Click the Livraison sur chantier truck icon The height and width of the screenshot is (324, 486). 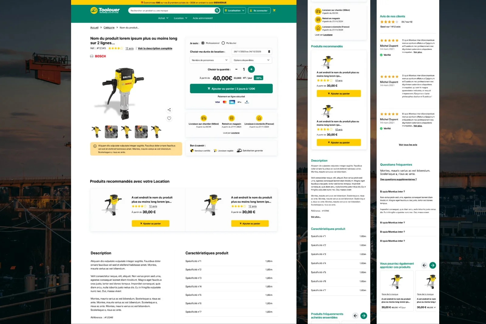(x=204, y=118)
